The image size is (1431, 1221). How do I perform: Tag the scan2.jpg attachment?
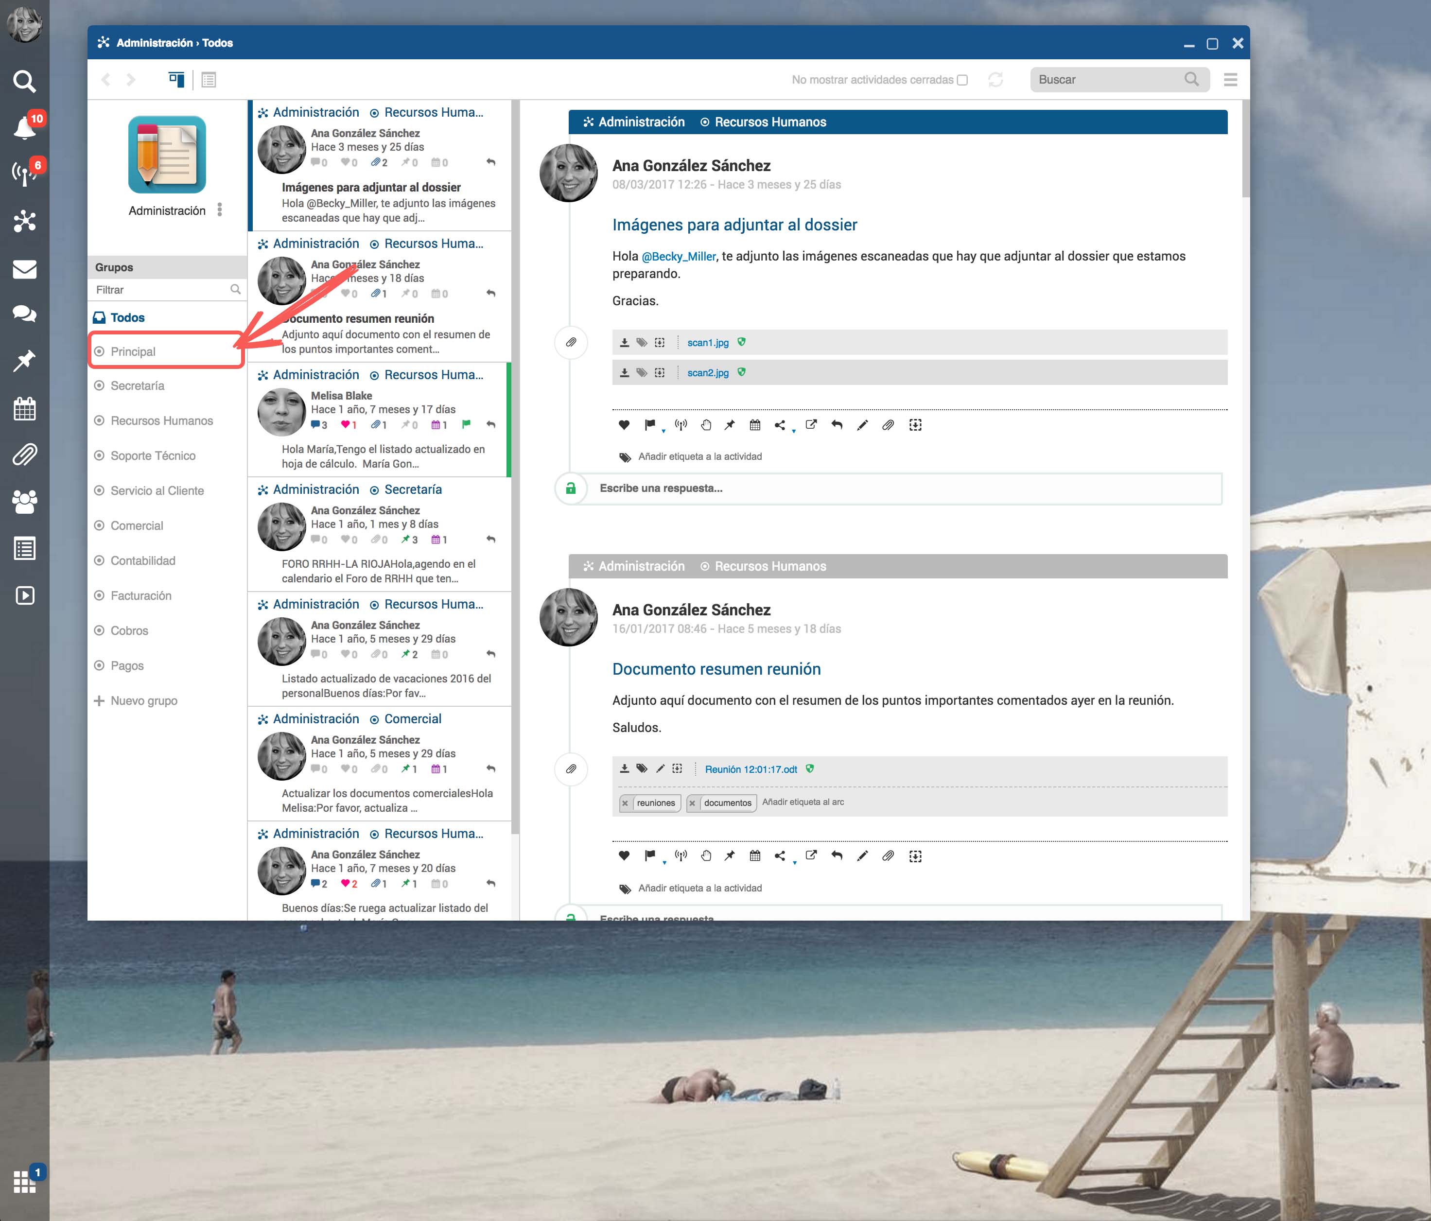click(x=642, y=373)
